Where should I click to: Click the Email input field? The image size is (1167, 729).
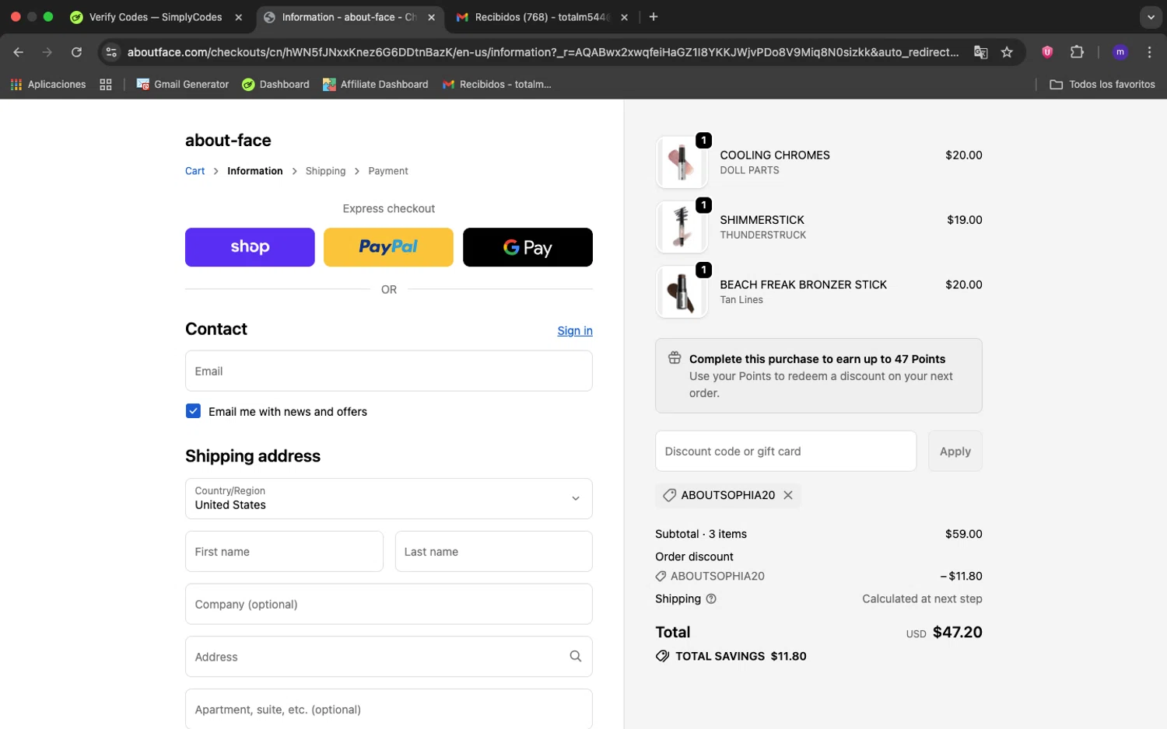pos(389,371)
